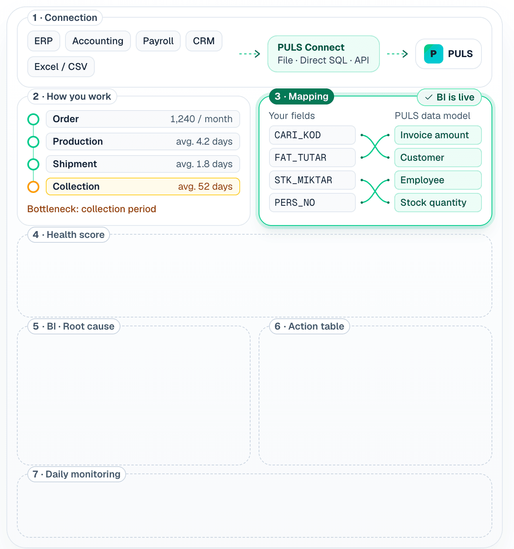Viewport: 514px width, 549px height.
Task: Click the PULS data model column heading
Action: [432, 116]
